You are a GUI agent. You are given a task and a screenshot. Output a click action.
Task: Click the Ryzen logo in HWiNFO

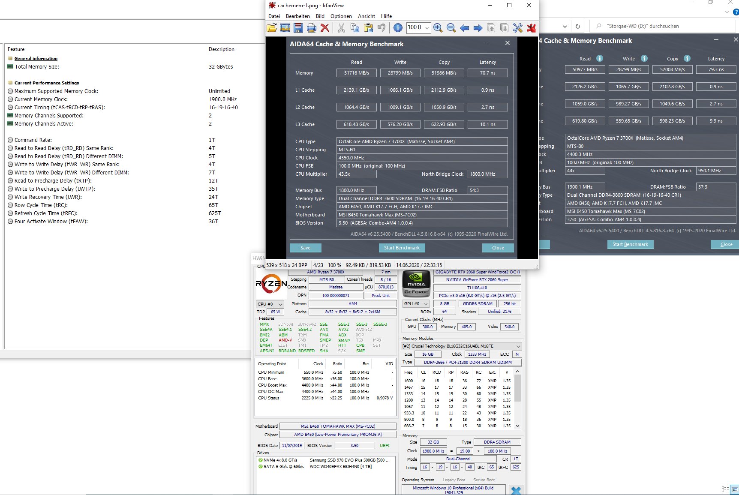pos(271,284)
